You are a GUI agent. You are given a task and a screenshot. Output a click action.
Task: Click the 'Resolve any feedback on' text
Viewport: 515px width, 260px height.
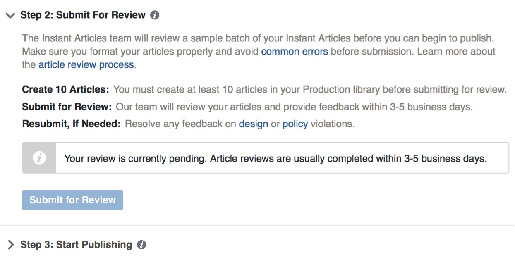click(x=180, y=124)
